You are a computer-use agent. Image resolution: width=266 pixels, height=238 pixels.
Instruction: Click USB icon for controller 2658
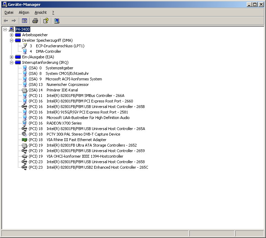[x=24, y=162]
